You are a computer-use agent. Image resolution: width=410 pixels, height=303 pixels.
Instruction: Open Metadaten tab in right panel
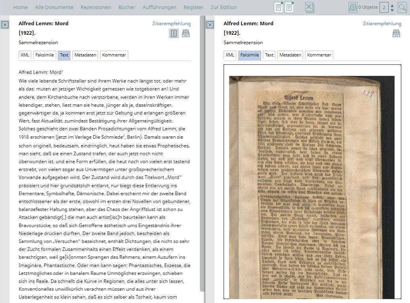click(x=290, y=55)
